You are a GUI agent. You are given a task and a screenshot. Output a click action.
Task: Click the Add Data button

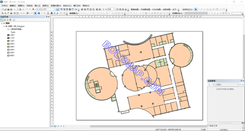point(33,10)
